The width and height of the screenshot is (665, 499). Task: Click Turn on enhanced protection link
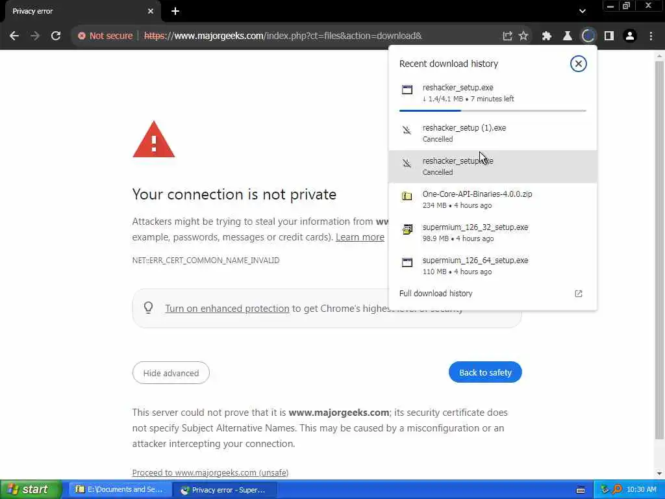(x=227, y=309)
